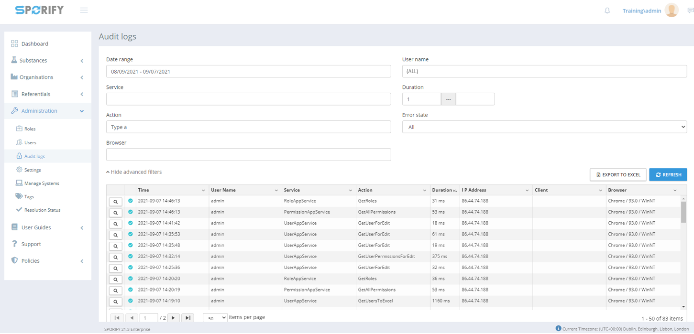
Task: Click the Date range input field
Action: click(x=248, y=72)
